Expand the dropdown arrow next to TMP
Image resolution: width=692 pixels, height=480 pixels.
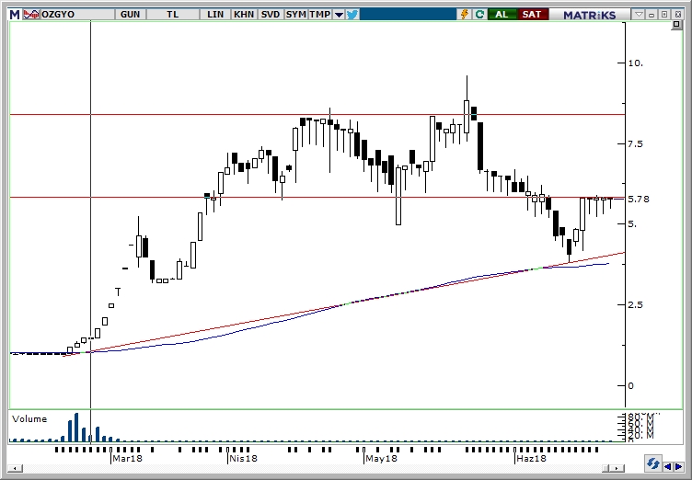click(x=339, y=15)
